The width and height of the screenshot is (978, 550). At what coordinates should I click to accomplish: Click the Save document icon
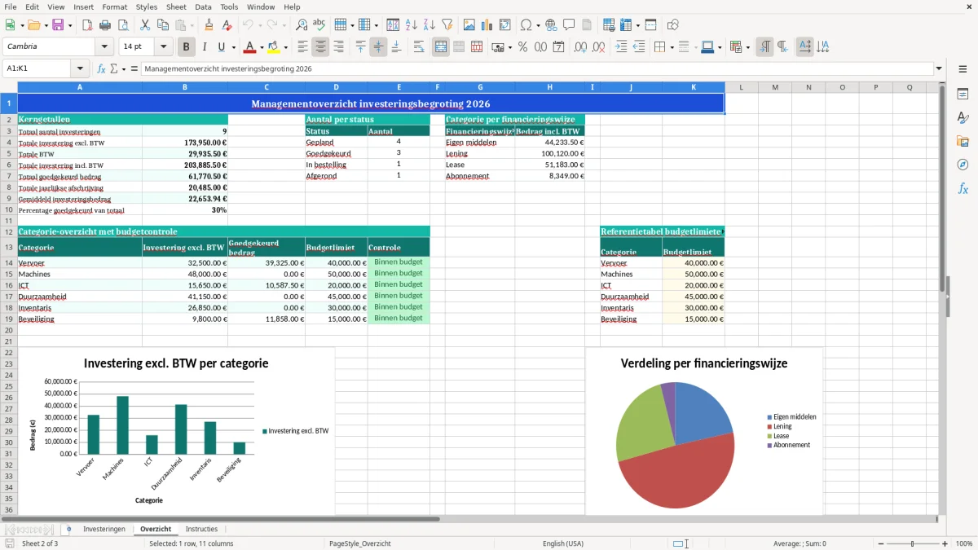58,25
